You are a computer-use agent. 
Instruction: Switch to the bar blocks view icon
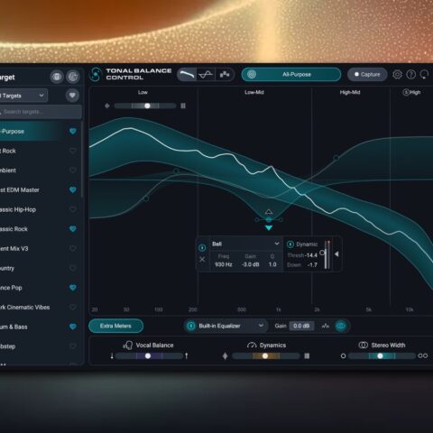pyautogui.click(x=225, y=74)
